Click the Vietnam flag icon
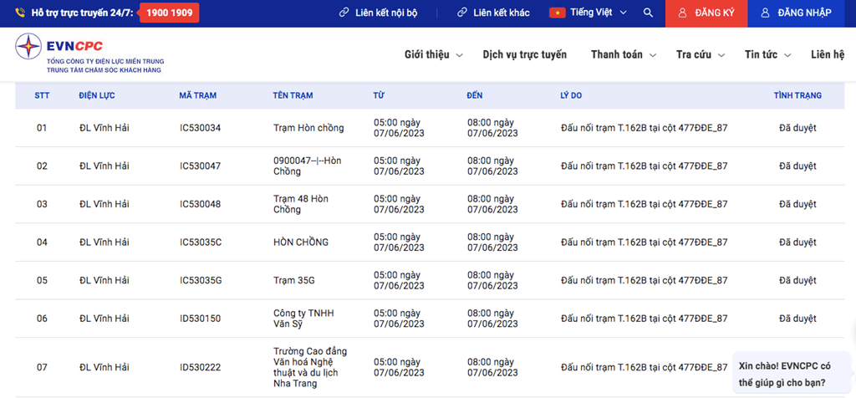The height and width of the screenshot is (398, 856). [557, 13]
